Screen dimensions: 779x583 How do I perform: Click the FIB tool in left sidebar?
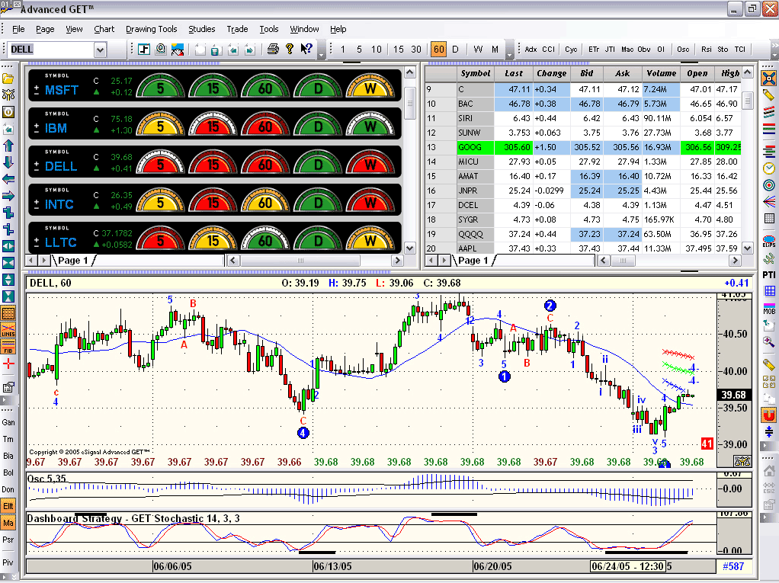click(x=8, y=347)
